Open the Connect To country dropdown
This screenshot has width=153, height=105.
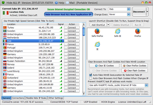click(x=129, y=9)
